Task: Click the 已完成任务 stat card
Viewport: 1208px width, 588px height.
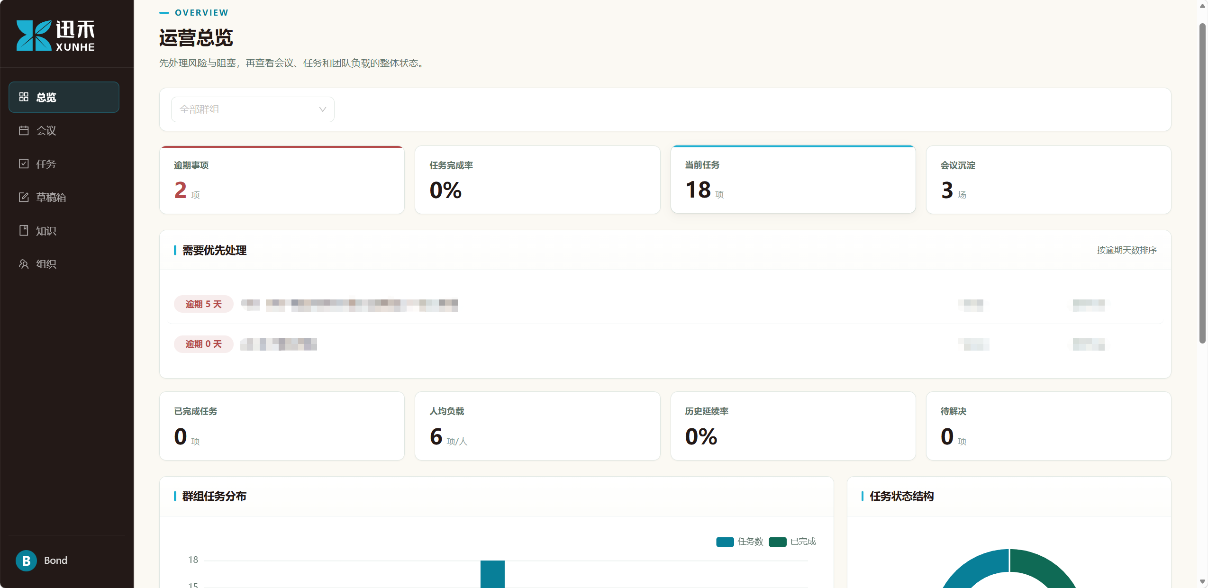Action: (x=282, y=426)
